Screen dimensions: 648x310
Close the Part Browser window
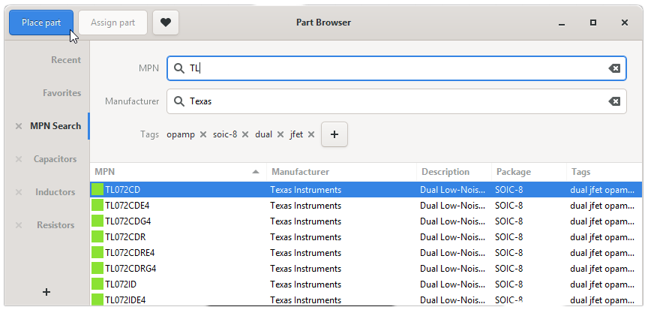pos(625,23)
